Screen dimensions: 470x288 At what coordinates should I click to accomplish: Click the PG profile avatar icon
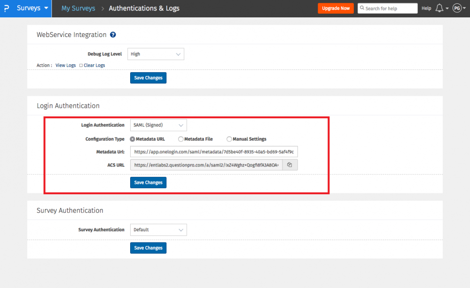pos(457,8)
